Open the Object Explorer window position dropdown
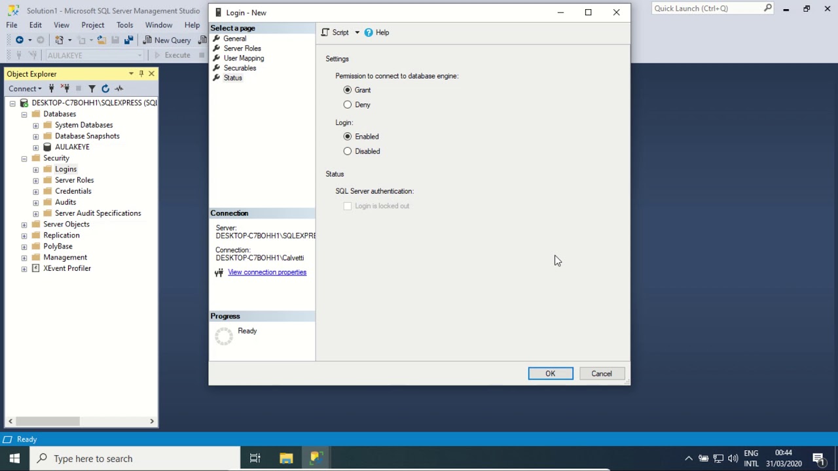 131,74
